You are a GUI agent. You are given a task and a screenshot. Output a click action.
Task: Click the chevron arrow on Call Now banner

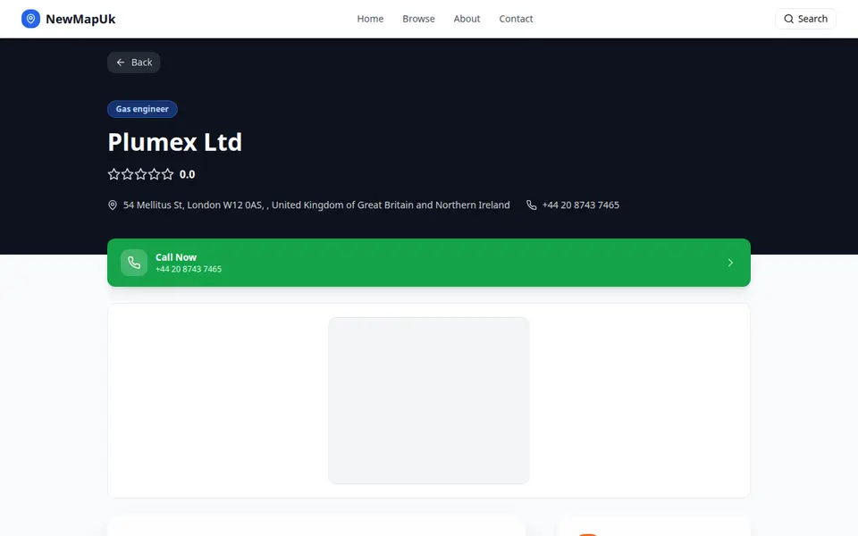pos(730,263)
